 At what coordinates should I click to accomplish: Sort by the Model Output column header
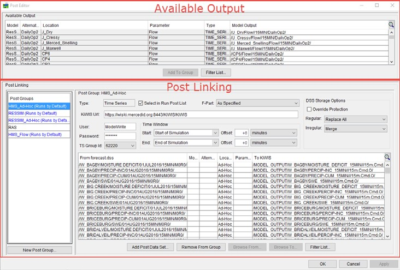tap(309, 25)
